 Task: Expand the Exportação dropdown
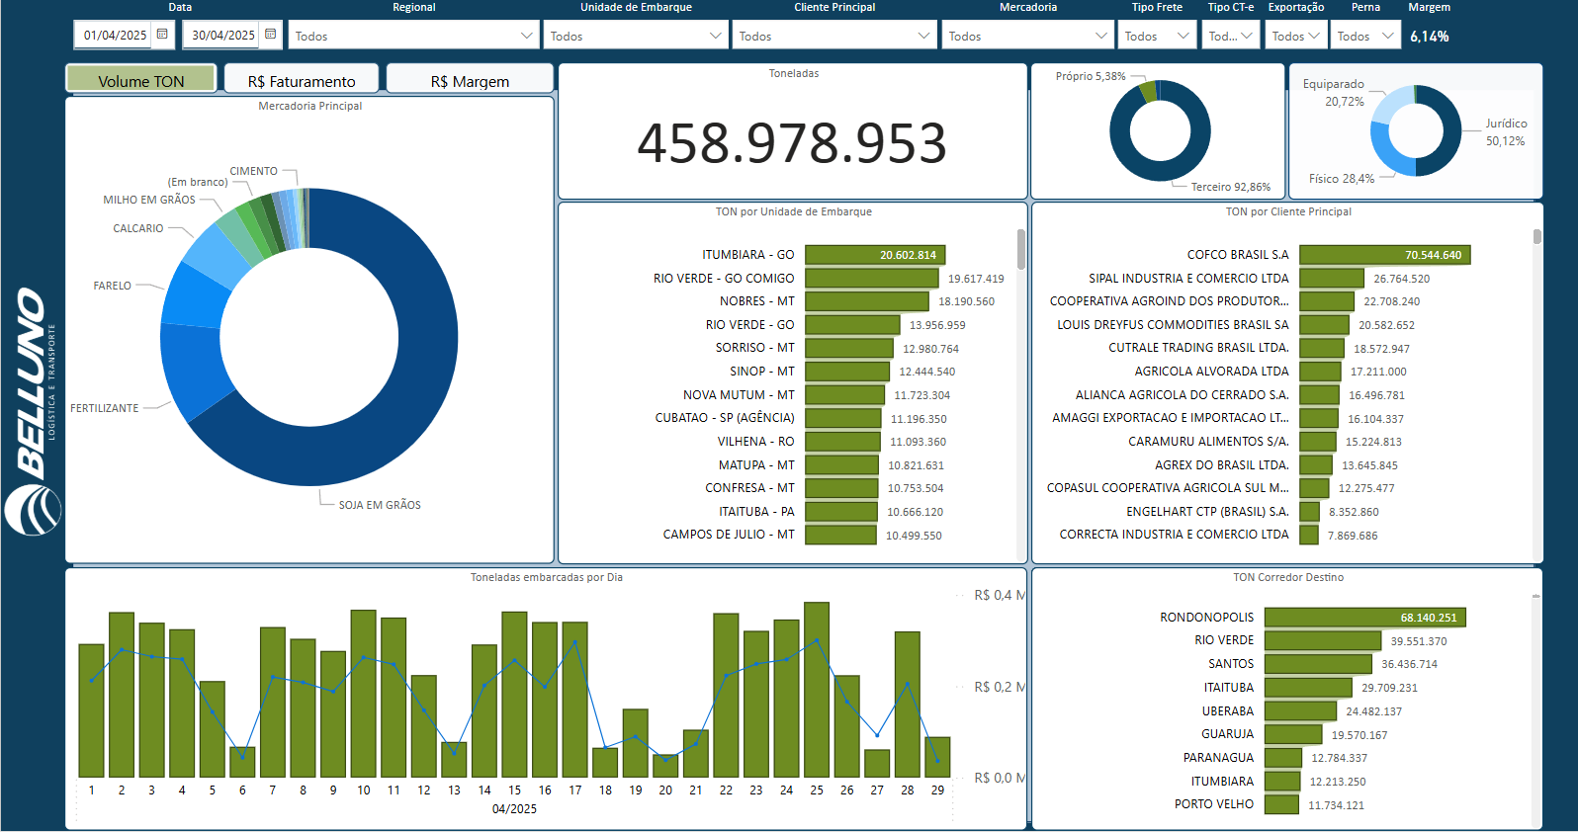pos(1296,36)
